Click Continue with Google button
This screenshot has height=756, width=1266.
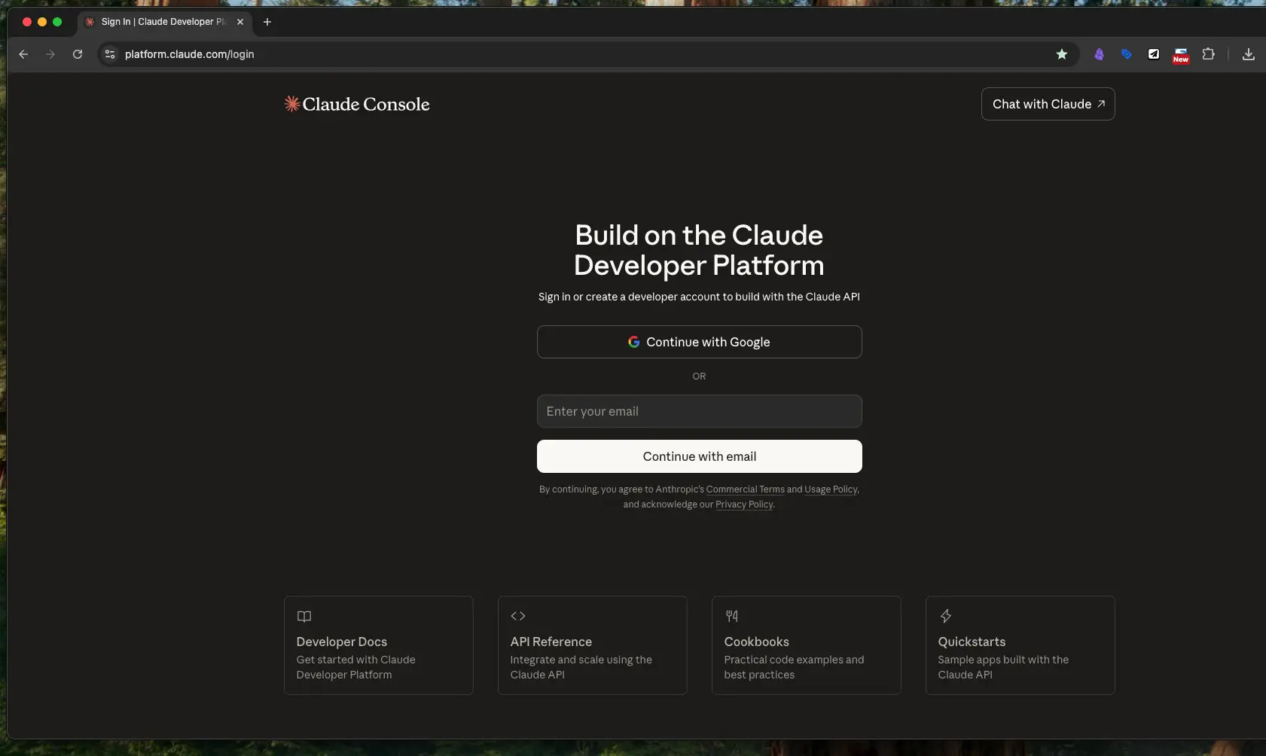pos(699,342)
